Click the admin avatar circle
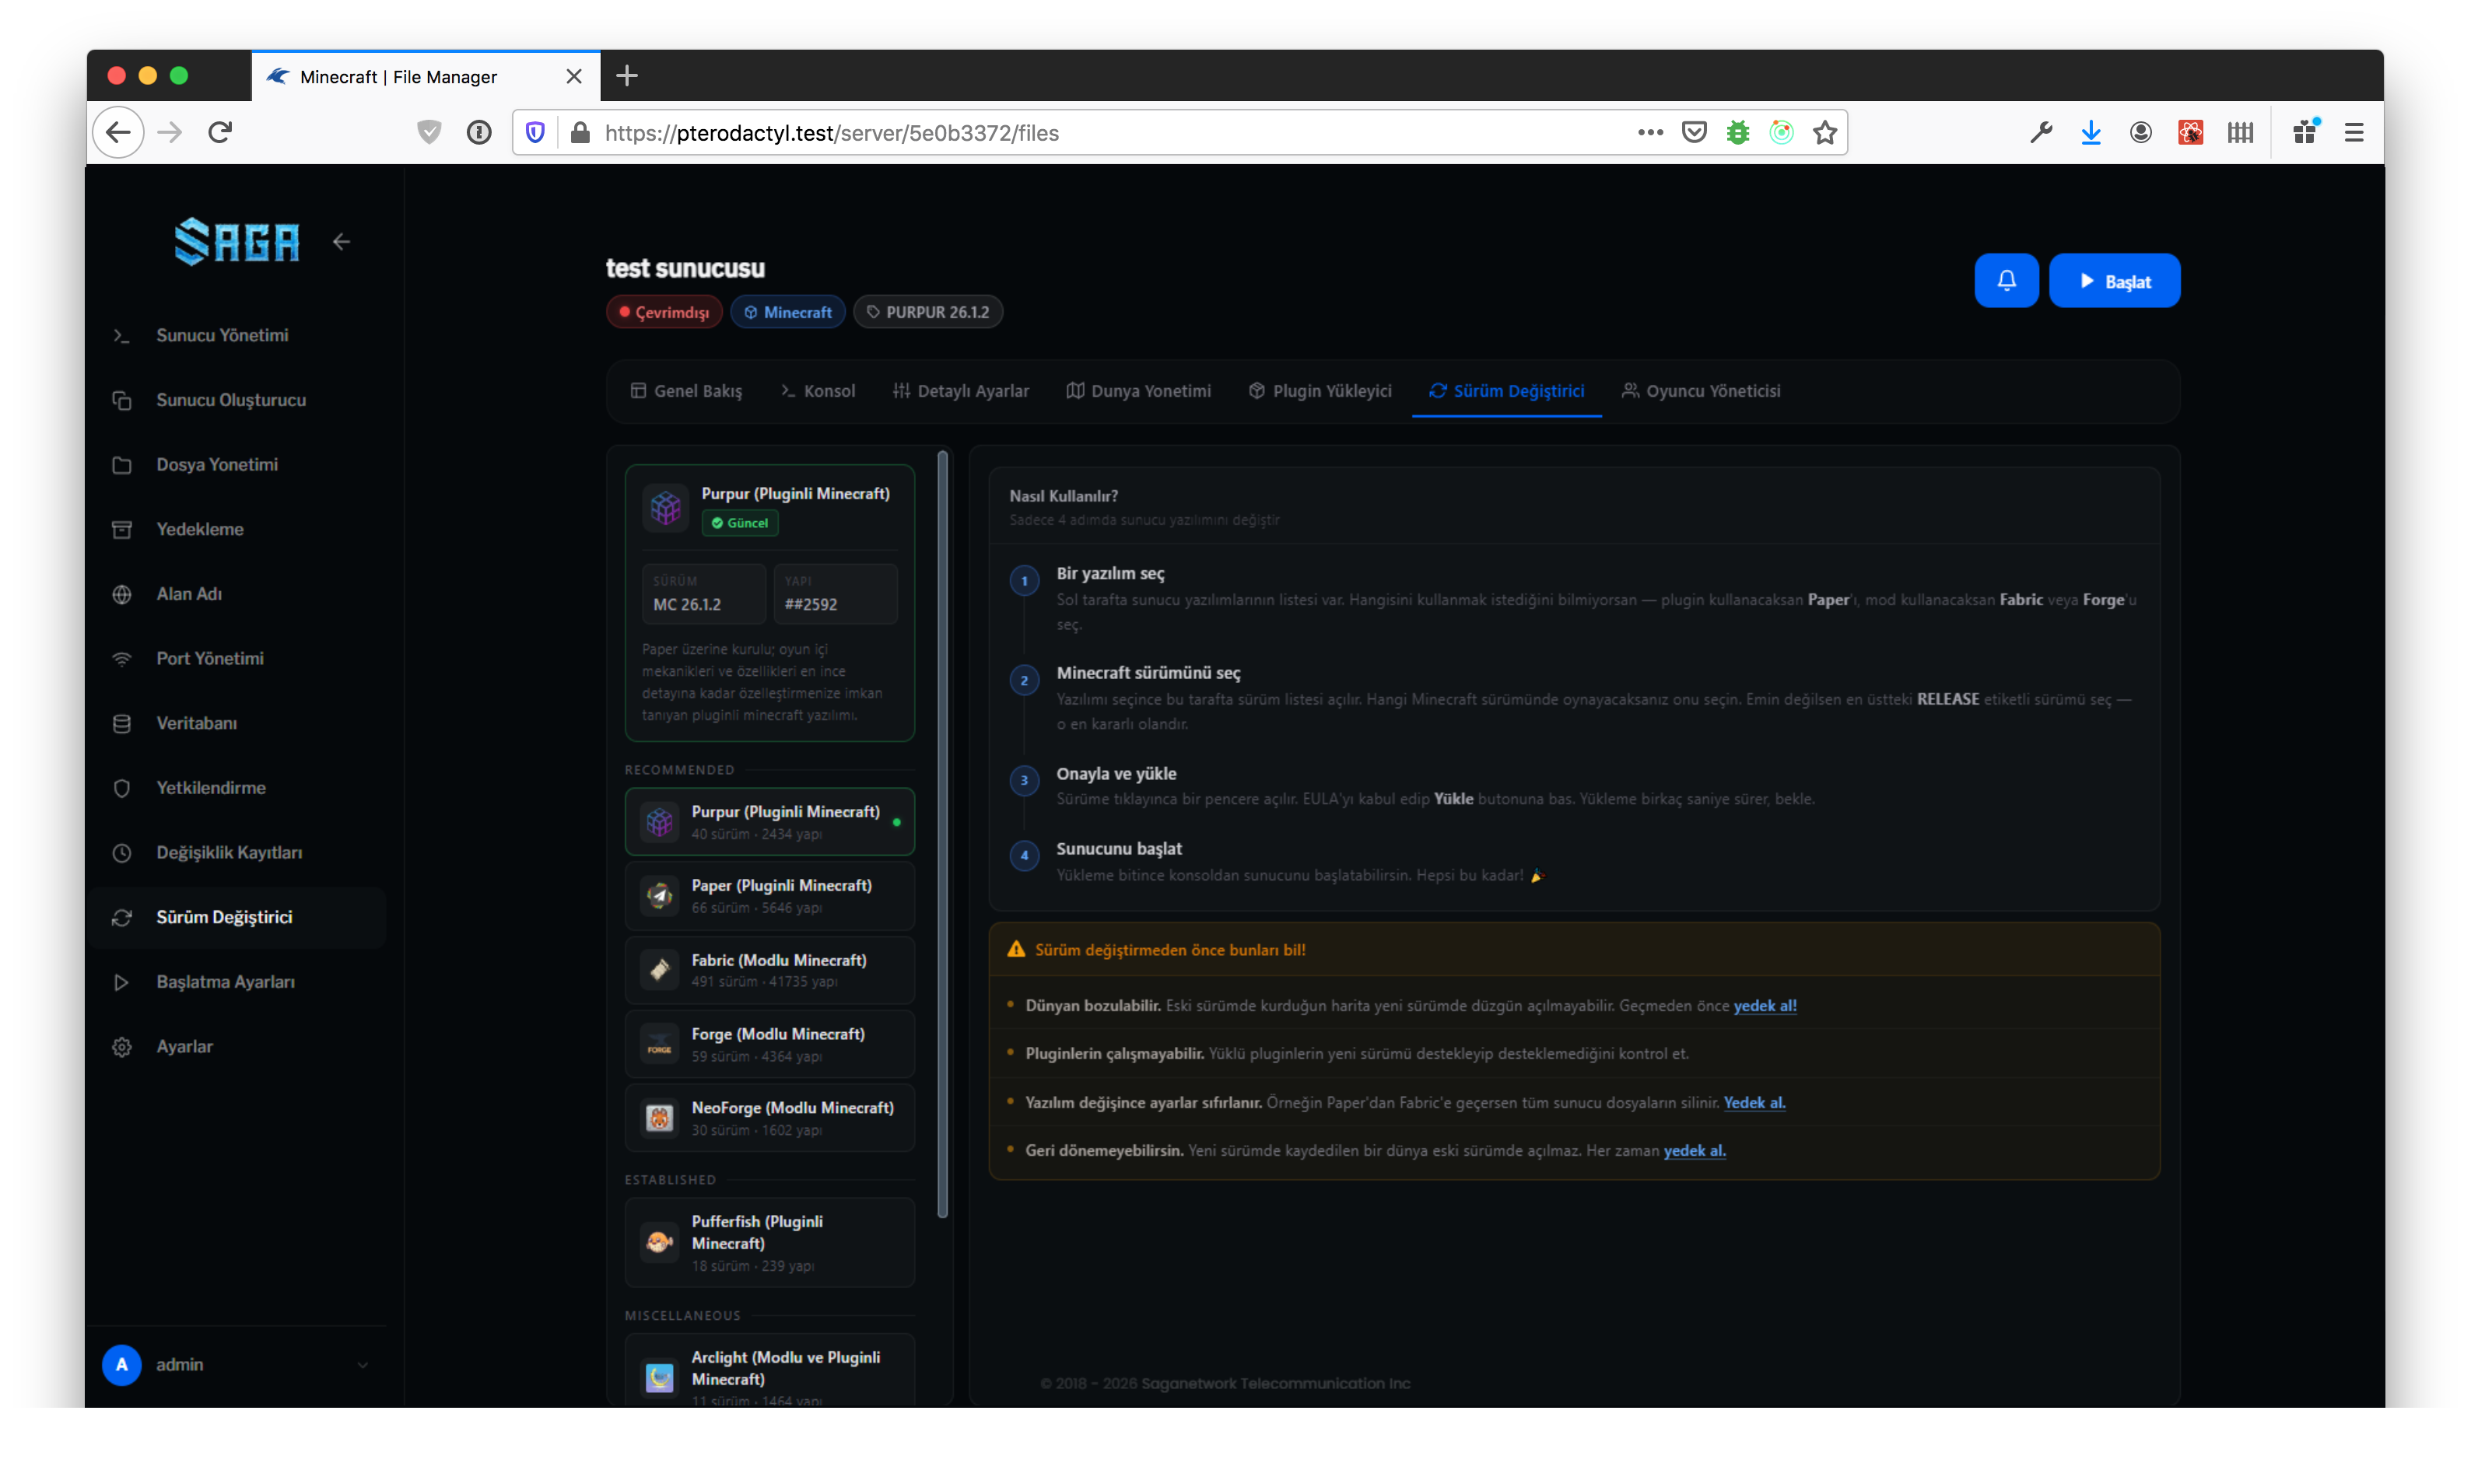 (122, 1365)
